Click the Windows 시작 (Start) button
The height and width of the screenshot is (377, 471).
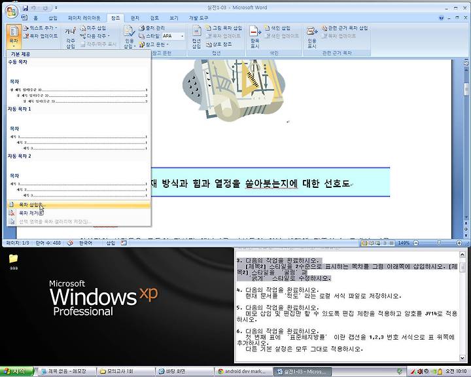(x=17, y=372)
